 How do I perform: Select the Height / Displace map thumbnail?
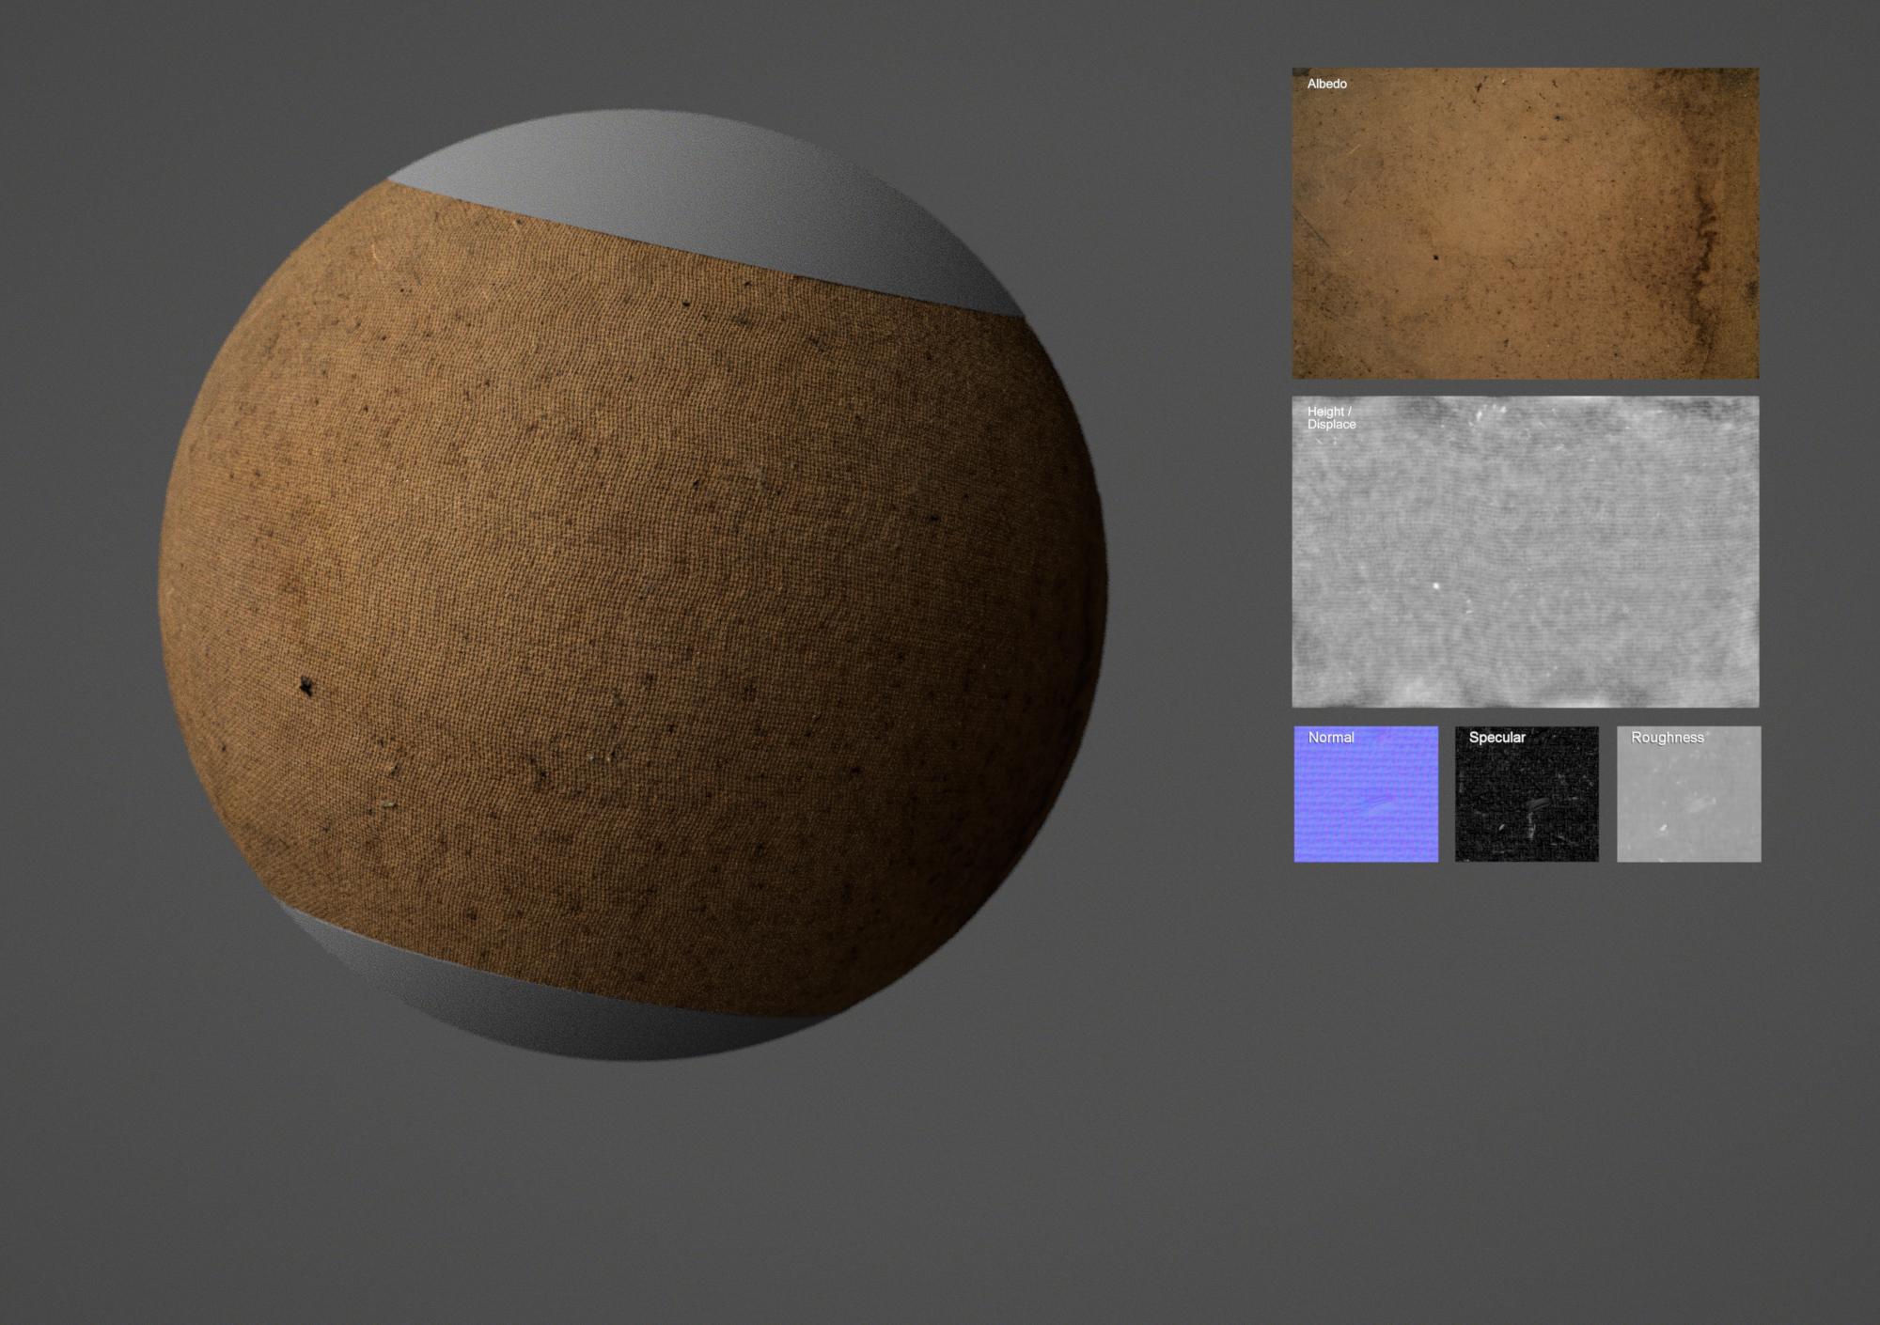pyautogui.click(x=1525, y=552)
